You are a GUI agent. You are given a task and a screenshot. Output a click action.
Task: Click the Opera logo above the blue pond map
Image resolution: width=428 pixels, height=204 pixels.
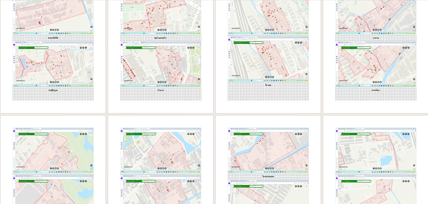[x=14, y=43]
